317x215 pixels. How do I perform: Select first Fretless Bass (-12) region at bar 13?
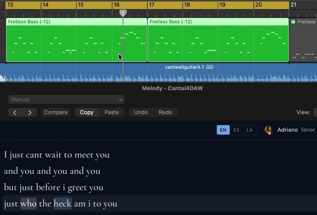click(x=76, y=40)
